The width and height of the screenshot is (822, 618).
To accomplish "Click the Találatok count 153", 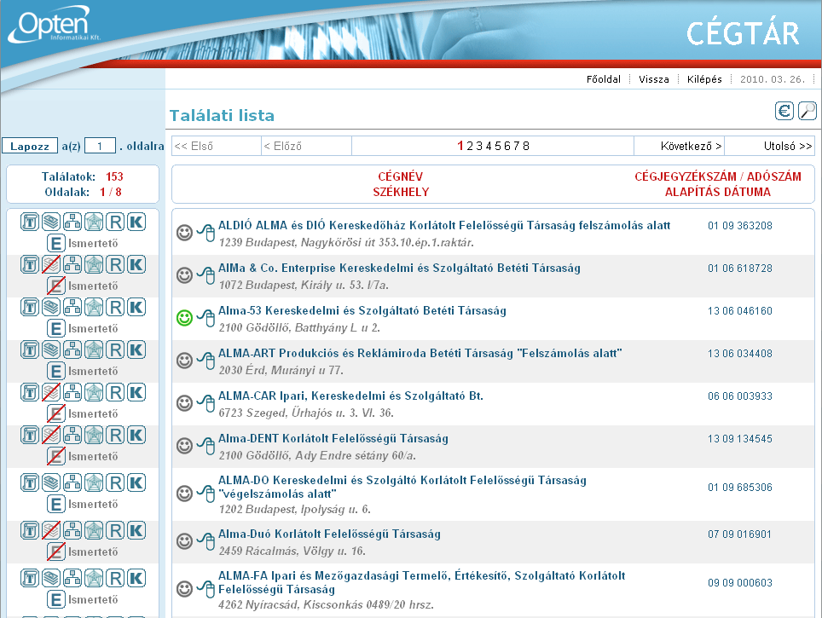I will 114,176.
